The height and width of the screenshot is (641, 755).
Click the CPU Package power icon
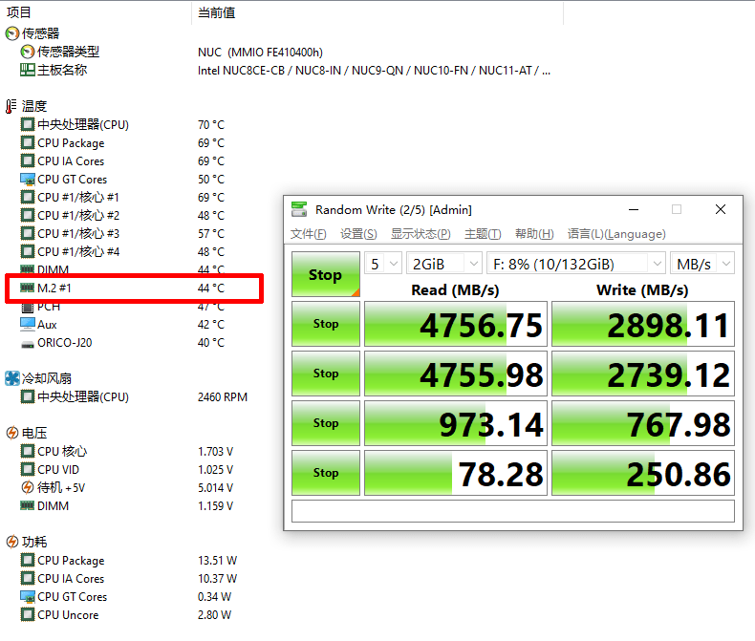tap(28, 560)
